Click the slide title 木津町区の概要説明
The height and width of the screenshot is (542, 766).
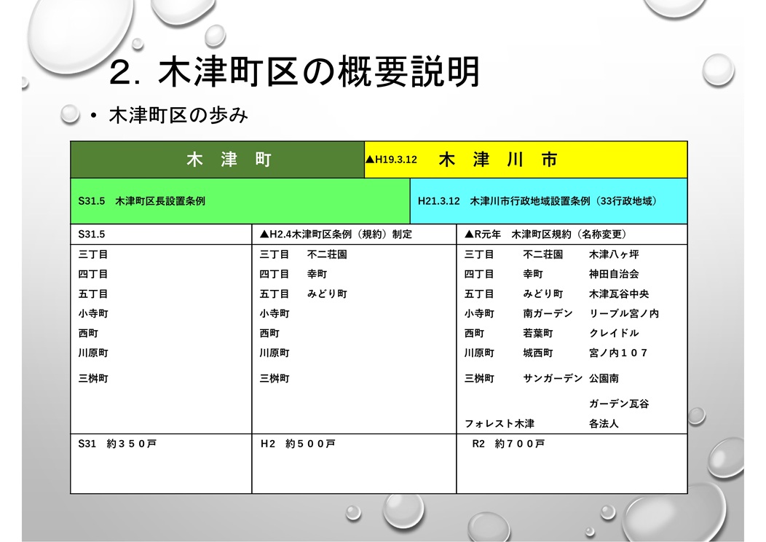(294, 72)
